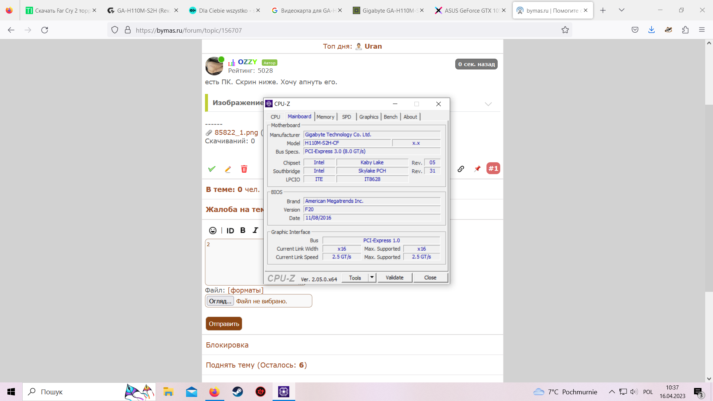Screen dimensions: 713x401
Task: Click the Validate button in CPU-Z
Action: click(x=394, y=277)
